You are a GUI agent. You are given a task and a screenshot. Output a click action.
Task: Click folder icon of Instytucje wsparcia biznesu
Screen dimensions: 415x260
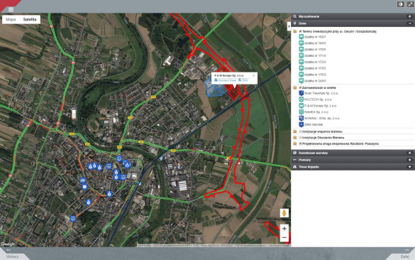[x=295, y=131]
